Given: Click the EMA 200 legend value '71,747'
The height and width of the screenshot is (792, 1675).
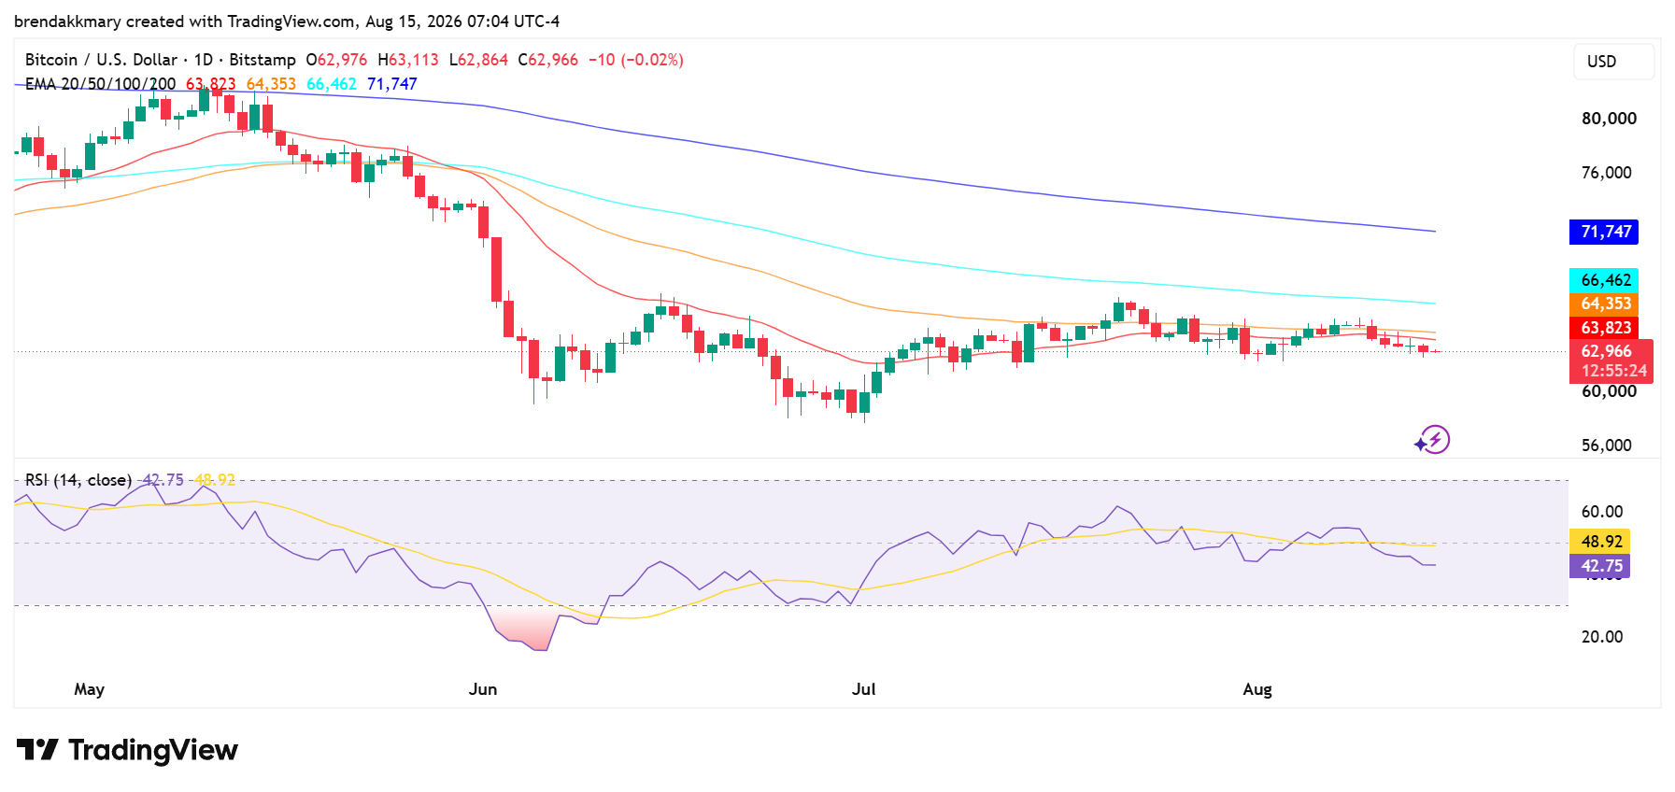Looking at the screenshot, I should point(392,84).
